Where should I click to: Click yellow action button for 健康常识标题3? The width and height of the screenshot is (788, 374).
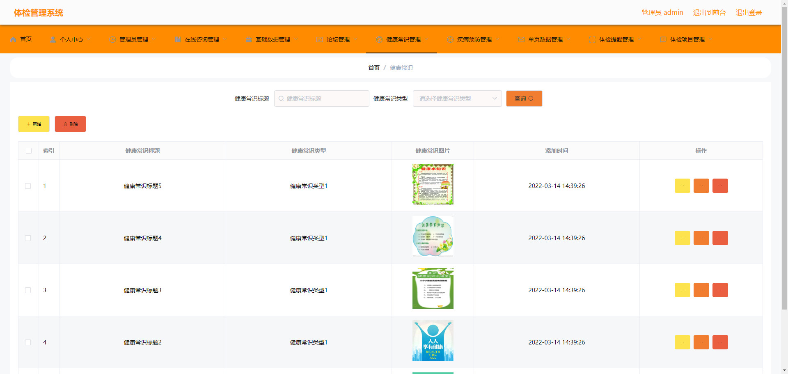683,290
